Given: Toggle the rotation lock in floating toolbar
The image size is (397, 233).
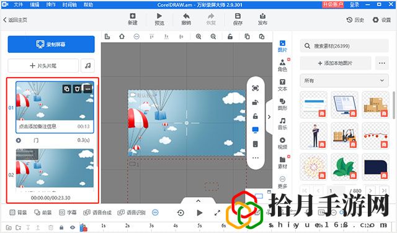Looking at the screenshot, I should tap(255, 102).
